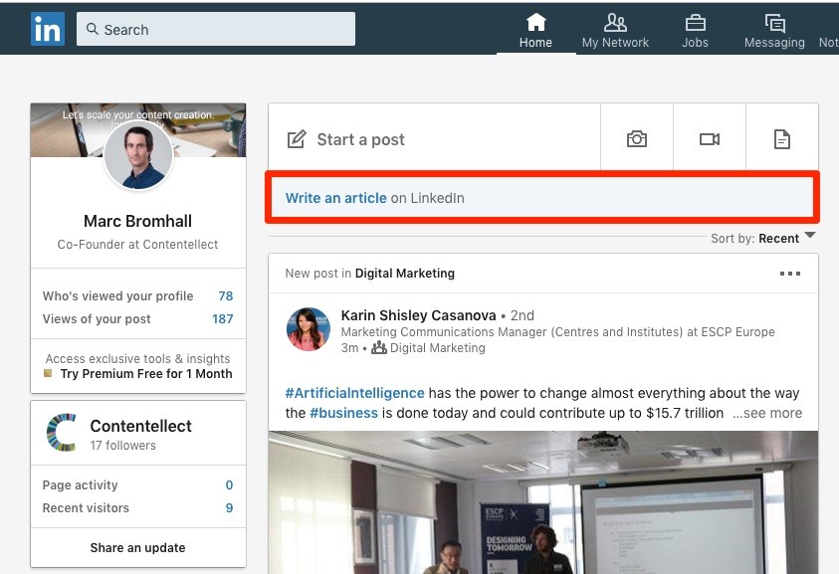Click Access exclusive tools & insights text
The width and height of the screenshot is (839, 574).
(x=138, y=358)
